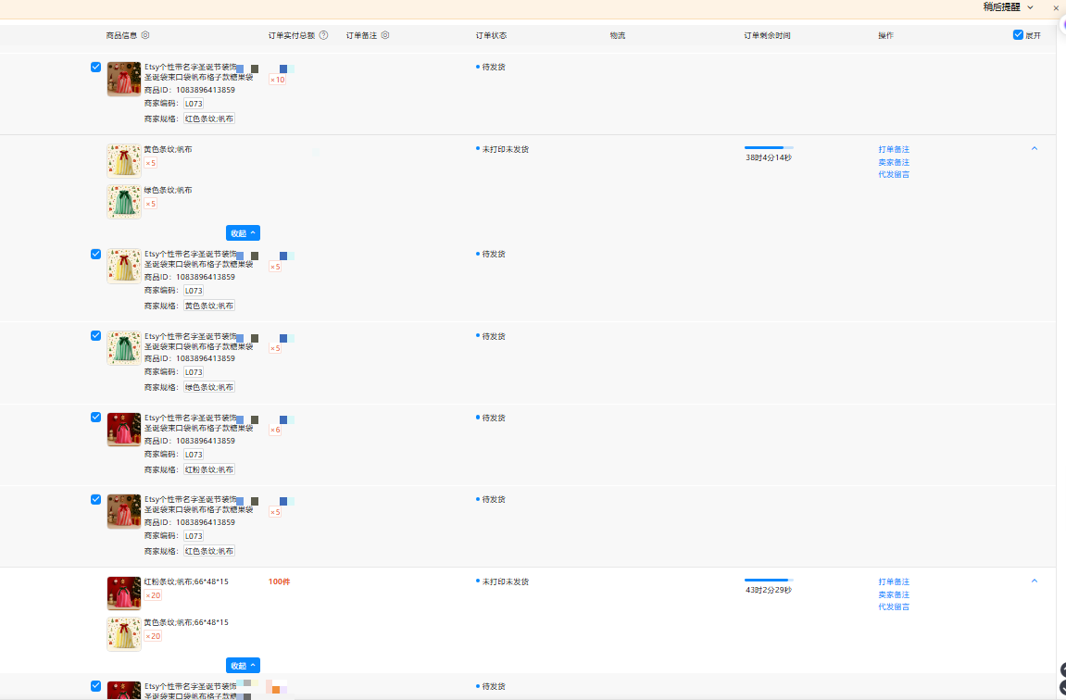
Task: Open 打单备注 for the 43时2分29秒 order
Action: (x=894, y=581)
